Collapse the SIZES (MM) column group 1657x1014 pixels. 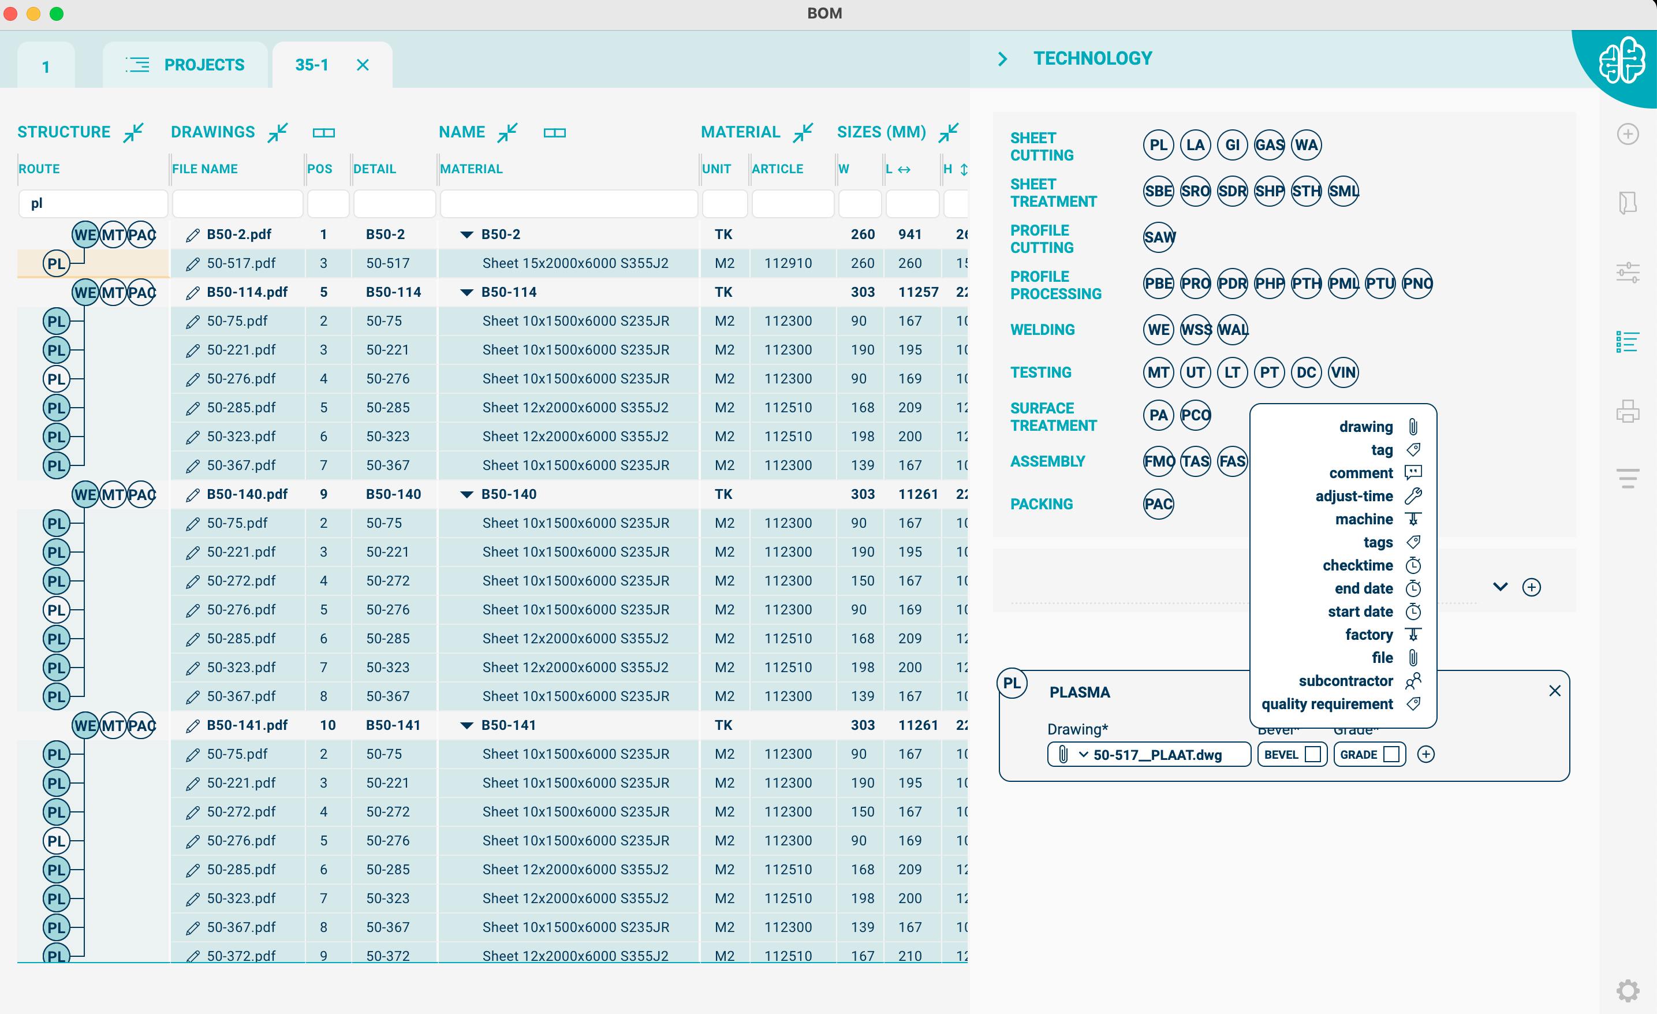tap(949, 132)
